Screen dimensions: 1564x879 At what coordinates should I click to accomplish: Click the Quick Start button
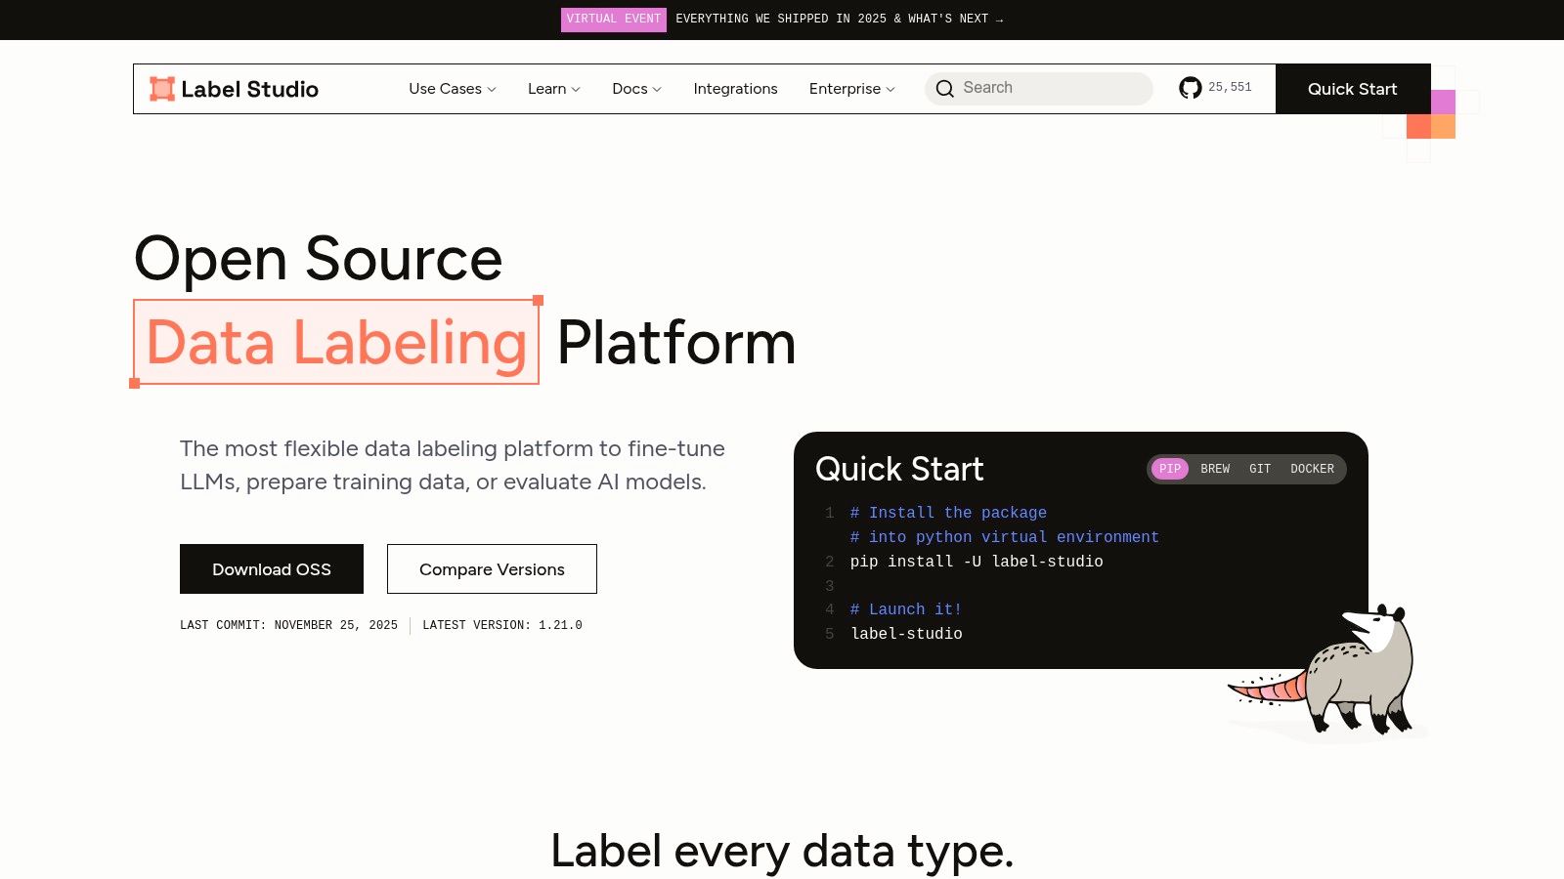1352,89
